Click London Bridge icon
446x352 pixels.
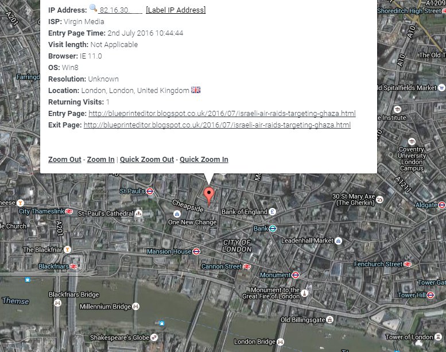click(x=281, y=342)
